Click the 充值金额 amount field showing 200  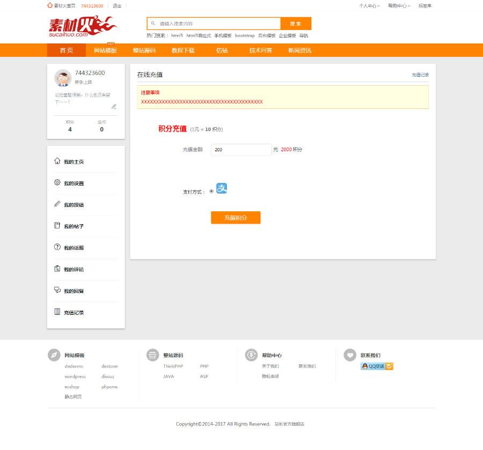click(241, 150)
